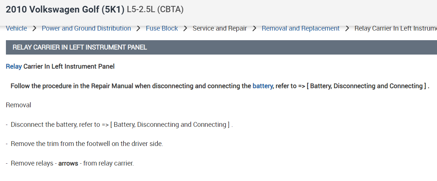The width and height of the screenshot is (437, 181).
Task: Open the Power and Ground Distribution breadcrumb
Action: pos(86,28)
